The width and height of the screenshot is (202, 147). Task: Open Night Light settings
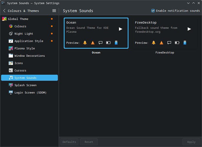pyautogui.click(x=29, y=34)
